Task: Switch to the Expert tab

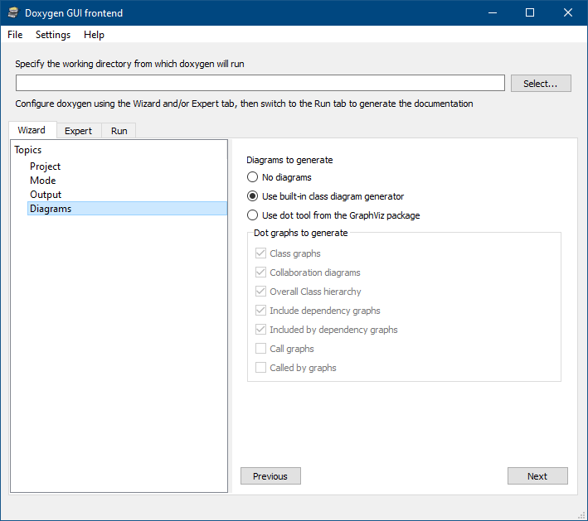Action: coord(79,131)
